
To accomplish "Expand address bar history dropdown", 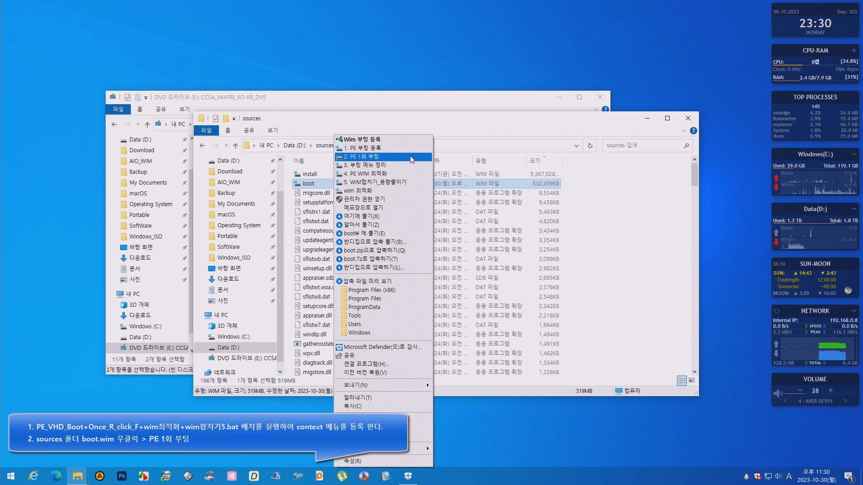I will click(x=576, y=145).
